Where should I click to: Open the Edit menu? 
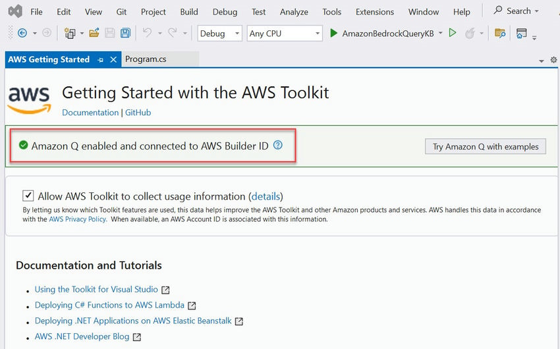pos(63,12)
